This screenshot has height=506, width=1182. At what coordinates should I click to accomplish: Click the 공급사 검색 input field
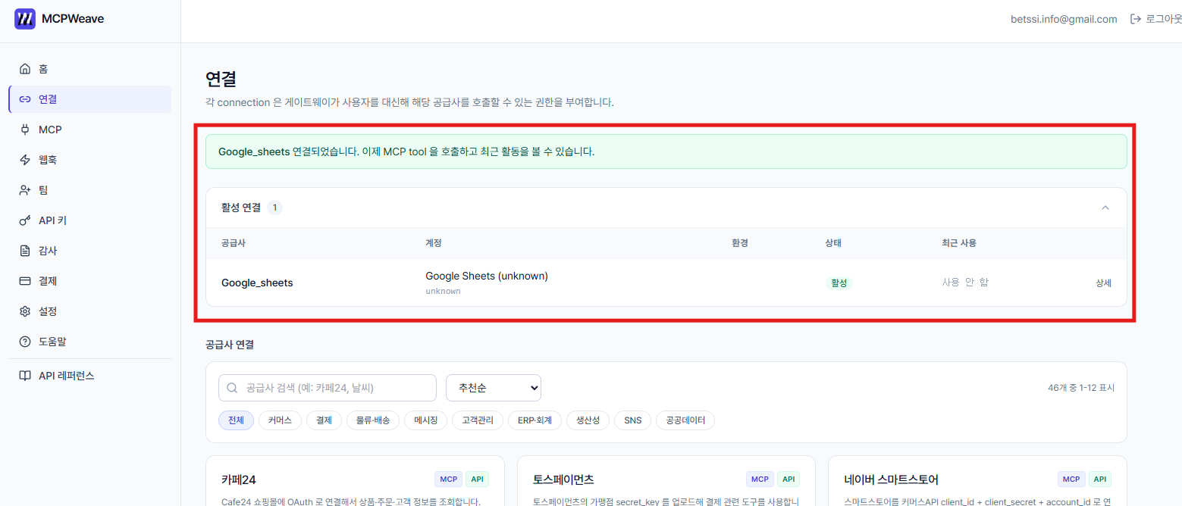pos(328,388)
